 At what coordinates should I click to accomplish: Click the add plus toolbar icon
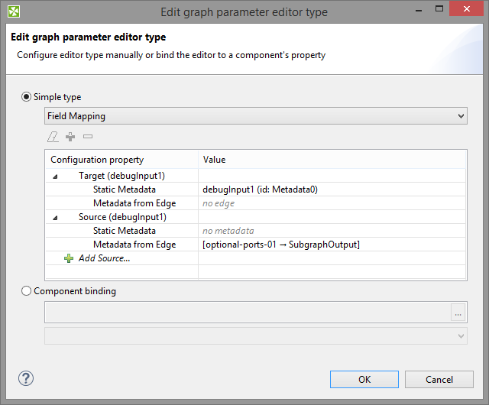coord(70,137)
